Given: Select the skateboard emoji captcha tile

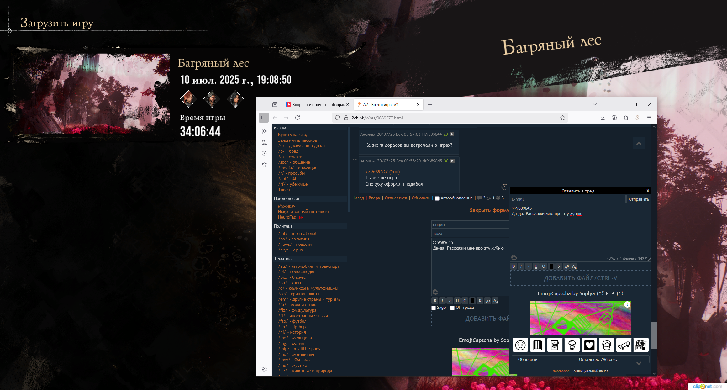Looking at the screenshot, I should click(x=624, y=345).
